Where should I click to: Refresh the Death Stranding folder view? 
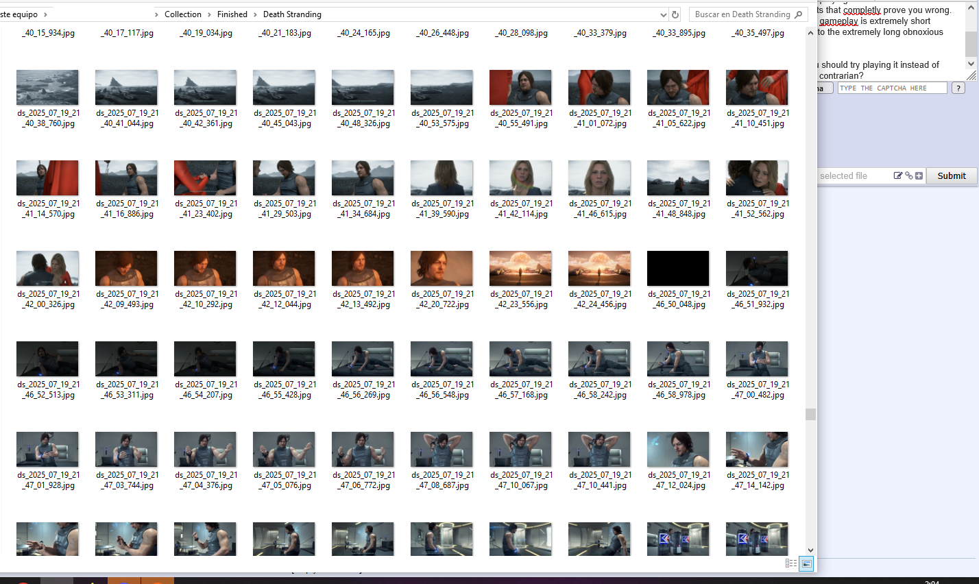(x=675, y=14)
